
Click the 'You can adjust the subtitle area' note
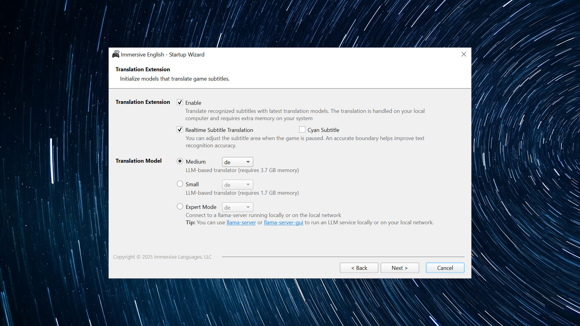tap(305, 142)
